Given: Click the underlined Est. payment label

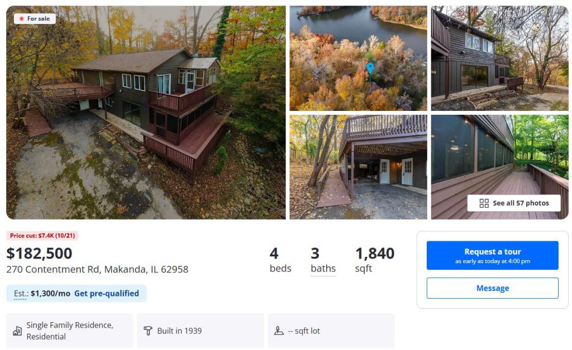Looking at the screenshot, I should pos(21,294).
